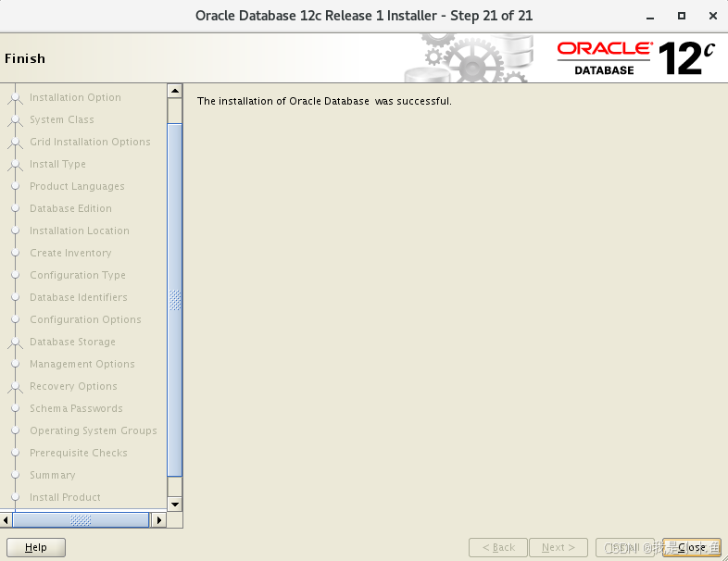Select the Configuration Options step

click(85, 319)
